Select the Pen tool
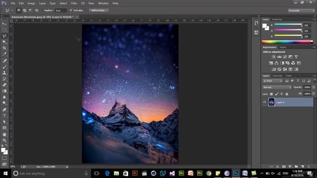Image resolution: width=317 pixels, height=178 pixels. coord(4,110)
